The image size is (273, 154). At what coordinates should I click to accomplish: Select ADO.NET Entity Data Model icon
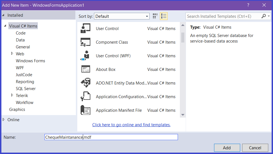(85, 83)
